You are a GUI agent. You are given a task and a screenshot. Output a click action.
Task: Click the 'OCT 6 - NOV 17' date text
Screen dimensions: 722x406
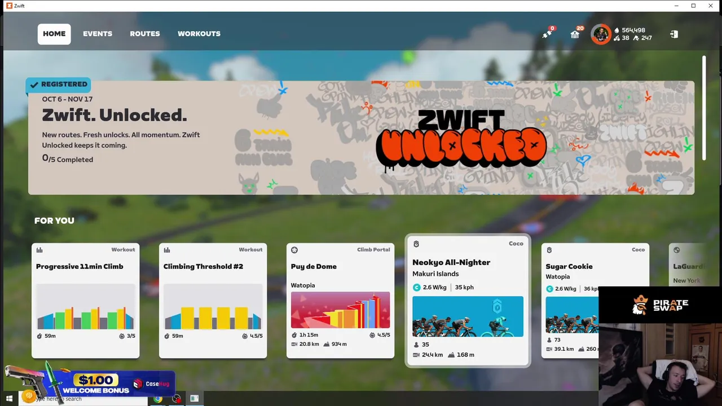click(67, 99)
